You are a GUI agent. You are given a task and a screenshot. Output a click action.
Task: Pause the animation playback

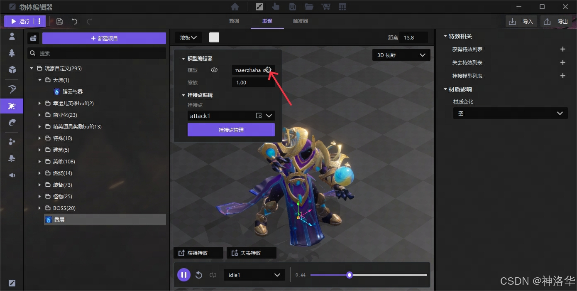[184, 275]
